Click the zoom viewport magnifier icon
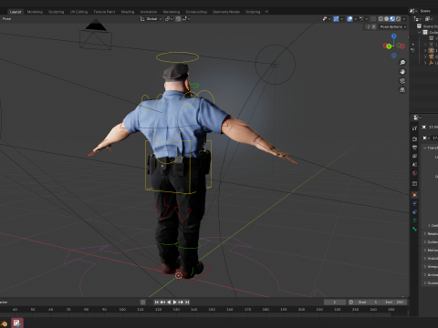 402,63
